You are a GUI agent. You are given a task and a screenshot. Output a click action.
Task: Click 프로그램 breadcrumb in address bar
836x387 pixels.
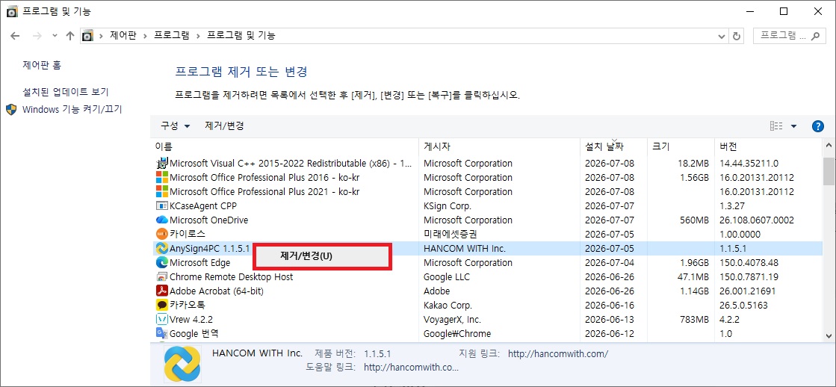pyautogui.click(x=171, y=36)
